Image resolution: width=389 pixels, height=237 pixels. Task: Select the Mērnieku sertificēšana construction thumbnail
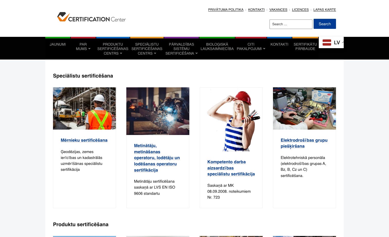[84, 108]
